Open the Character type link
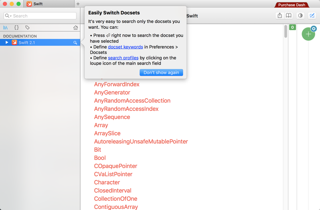The image size is (320, 210). [107, 182]
